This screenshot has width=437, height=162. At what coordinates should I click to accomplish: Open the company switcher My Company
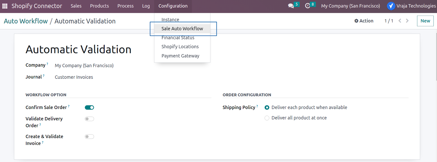(x=351, y=6)
